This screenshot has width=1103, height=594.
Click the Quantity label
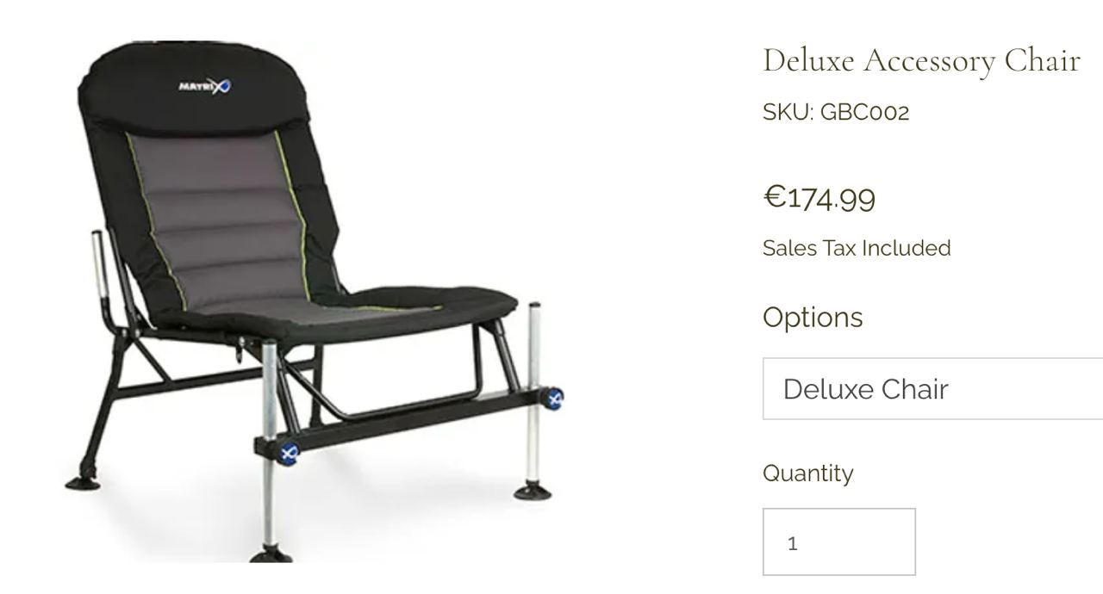[x=808, y=473]
